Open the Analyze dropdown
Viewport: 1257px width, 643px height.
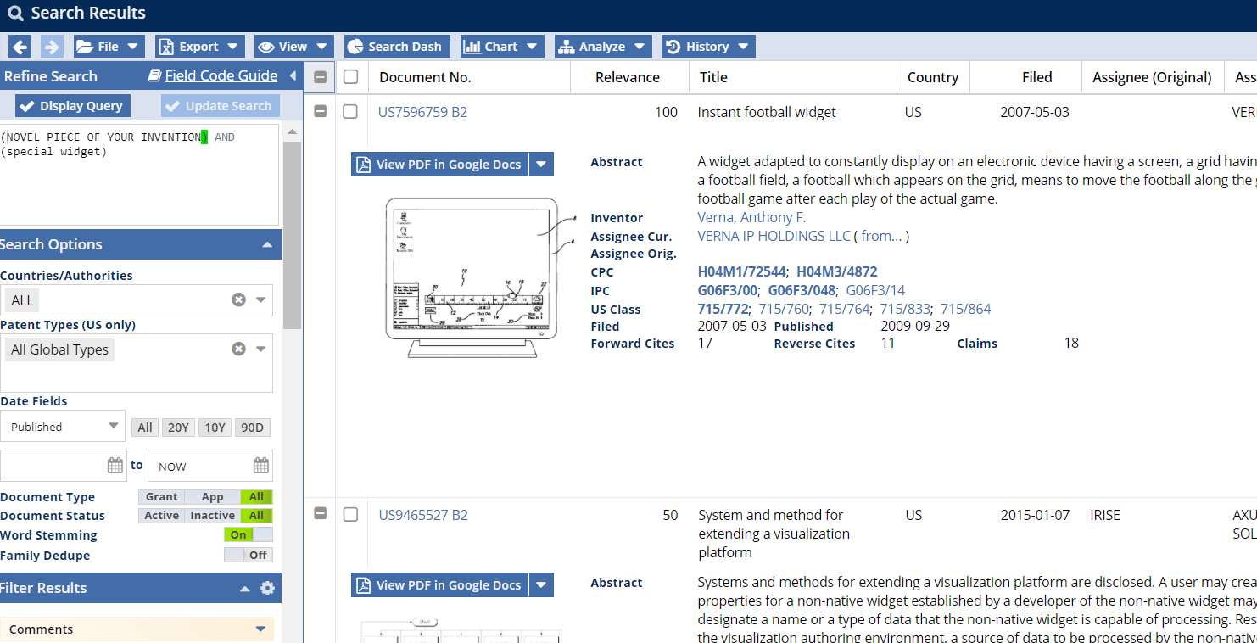[603, 47]
